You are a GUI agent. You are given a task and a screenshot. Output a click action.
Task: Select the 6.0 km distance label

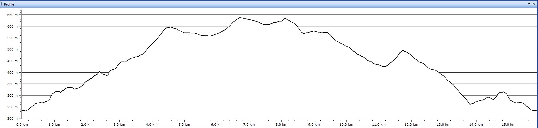216,125
